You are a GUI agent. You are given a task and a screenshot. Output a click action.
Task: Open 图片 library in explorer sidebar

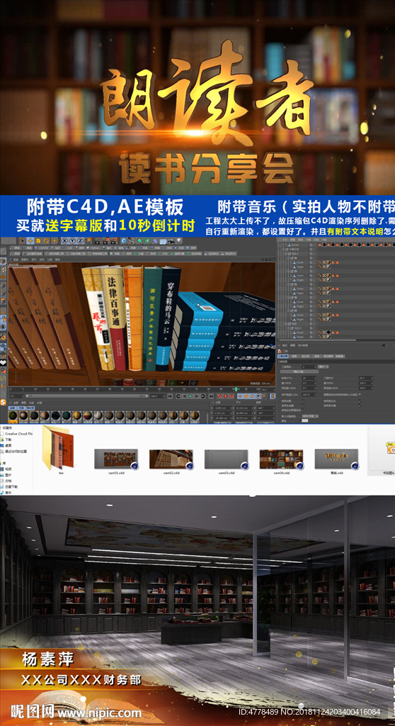click(7, 475)
